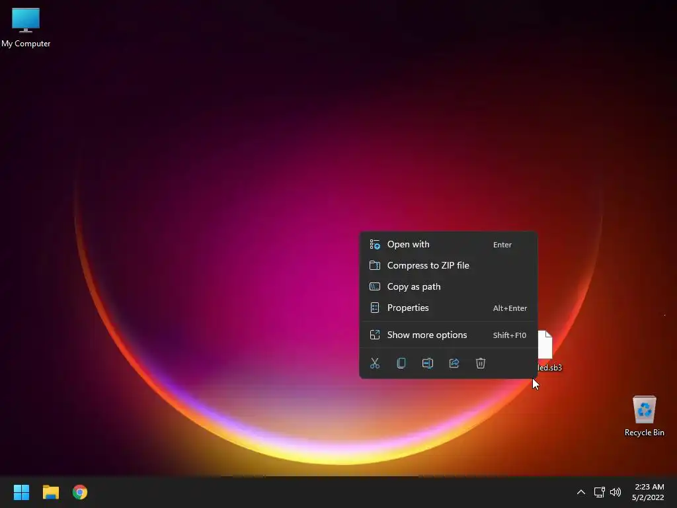This screenshot has height=508, width=677.
Task: Click the Rename icon in context menu
Action: coord(428,363)
